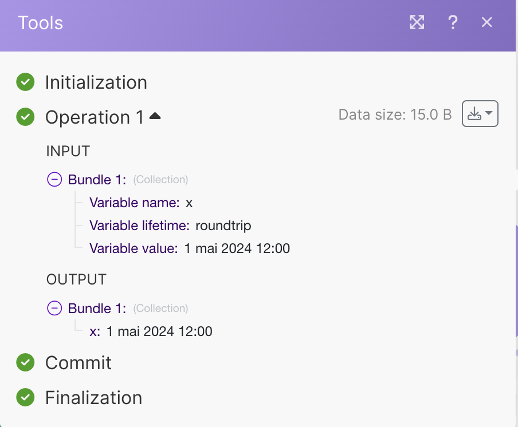
Task: Select the Finalization step
Action: pos(93,398)
